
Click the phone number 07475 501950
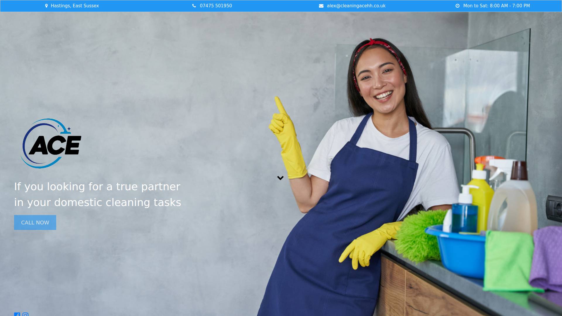[x=216, y=6]
